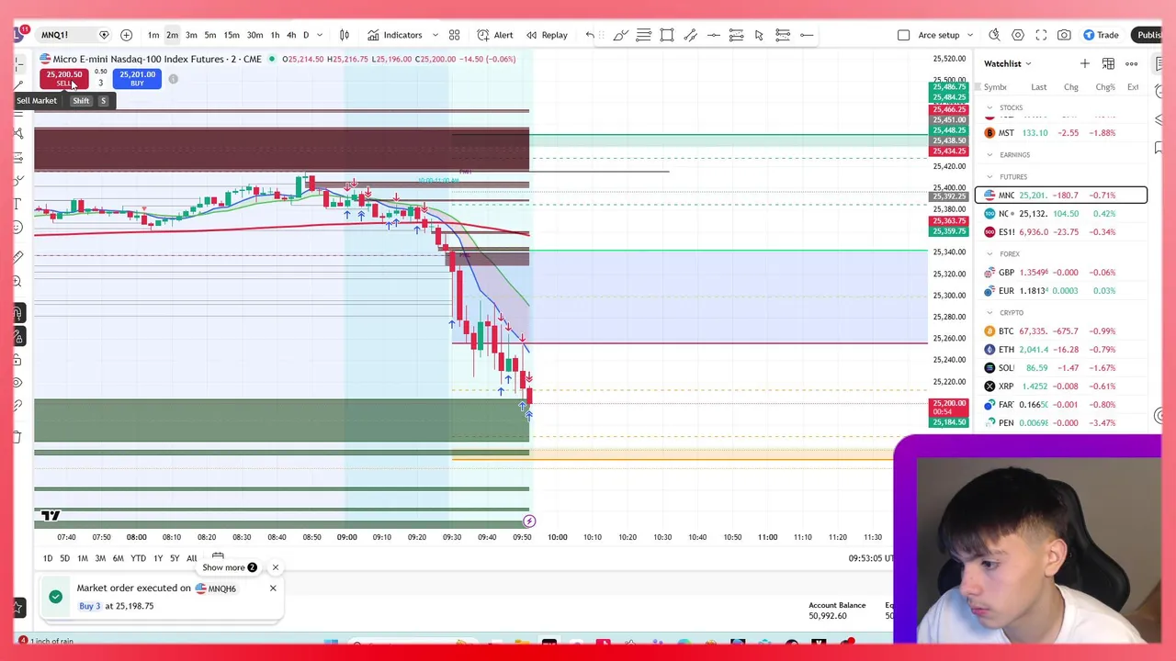Select the short position tool icon
Image resolution: width=1176 pixels, height=661 pixels.
coord(783,35)
